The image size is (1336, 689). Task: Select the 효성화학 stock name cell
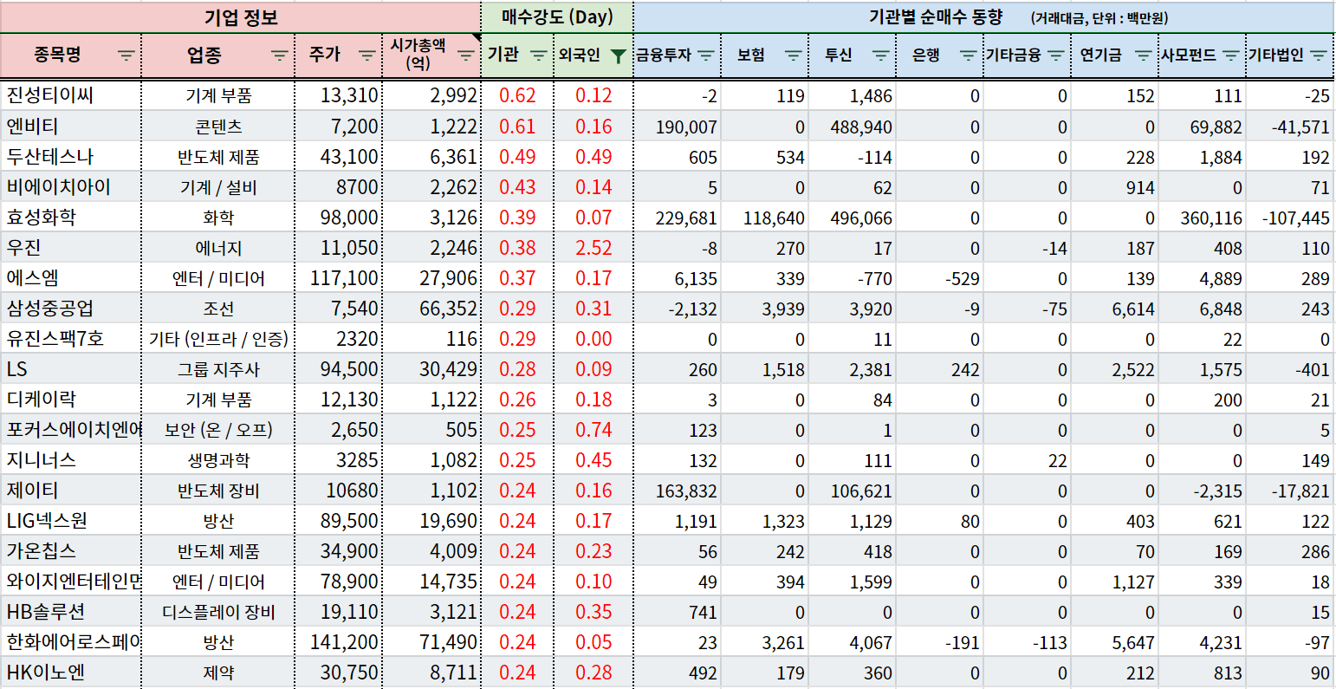tap(71, 217)
